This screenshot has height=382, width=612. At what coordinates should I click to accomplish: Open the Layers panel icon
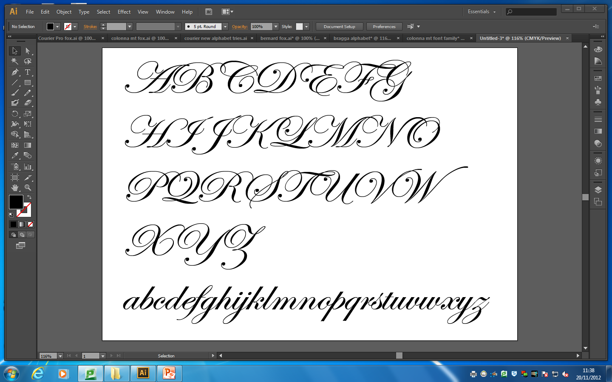coord(598,190)
